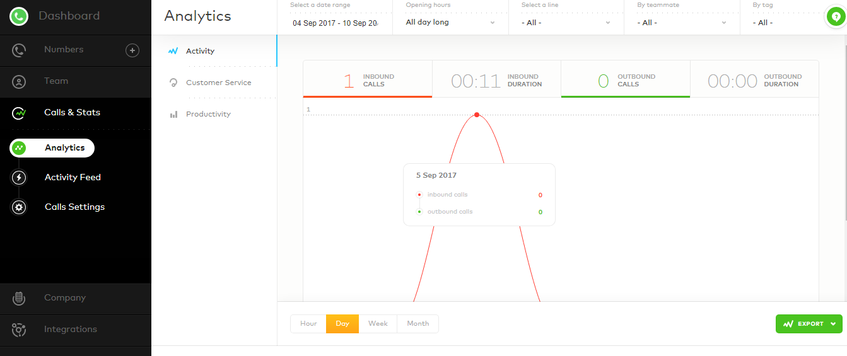The image size is (847, 356).
Task: Click the green phone logo icon
Action: (19, 16)
